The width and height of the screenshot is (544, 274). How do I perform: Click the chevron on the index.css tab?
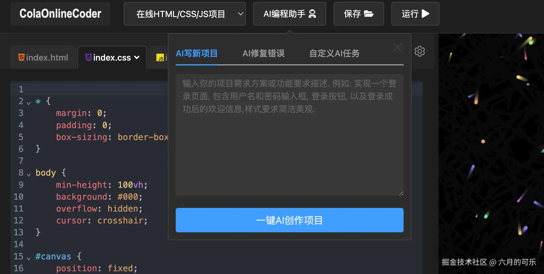137,58
